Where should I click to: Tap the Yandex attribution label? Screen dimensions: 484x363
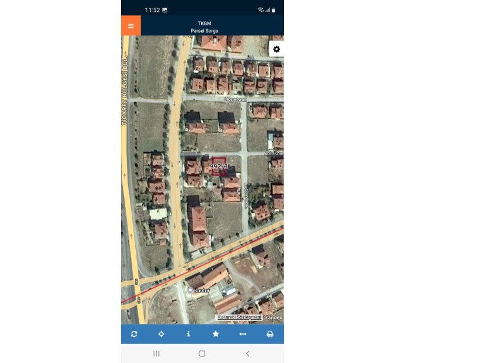click(x=273, y=317)
